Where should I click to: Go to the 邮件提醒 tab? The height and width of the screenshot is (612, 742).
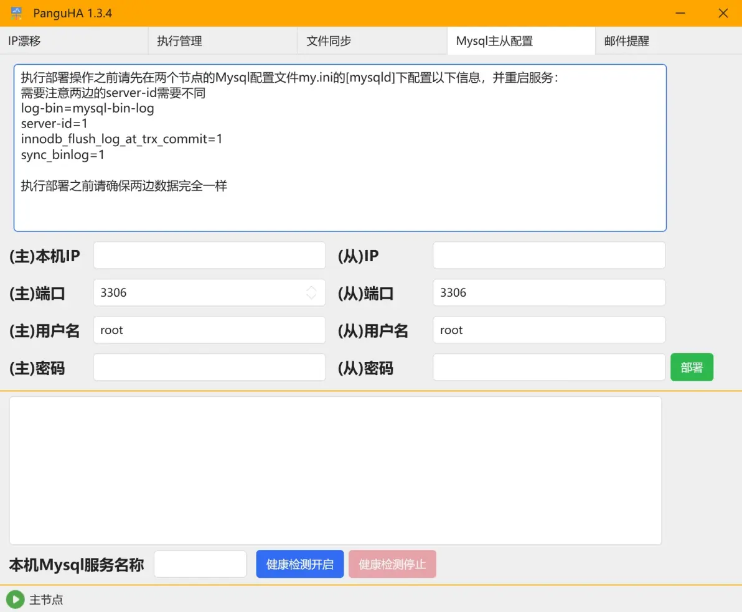tap(668, 40)
